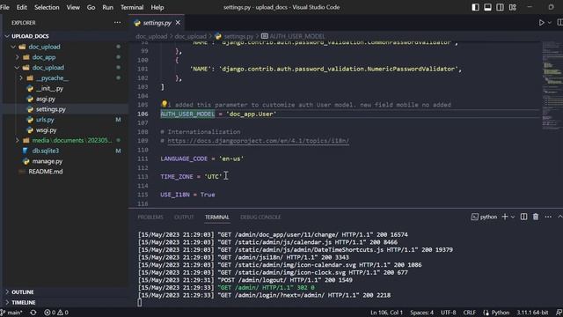Open errors and warnings count in status bar
The width and height of the screenshot is (563, 317).
pyautogui.click(x=56, y=313)
